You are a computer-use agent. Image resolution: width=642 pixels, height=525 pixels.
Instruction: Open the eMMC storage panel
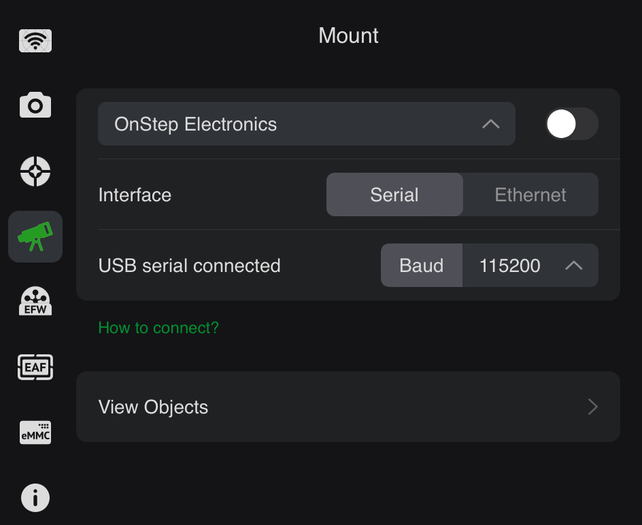point(35,433)
